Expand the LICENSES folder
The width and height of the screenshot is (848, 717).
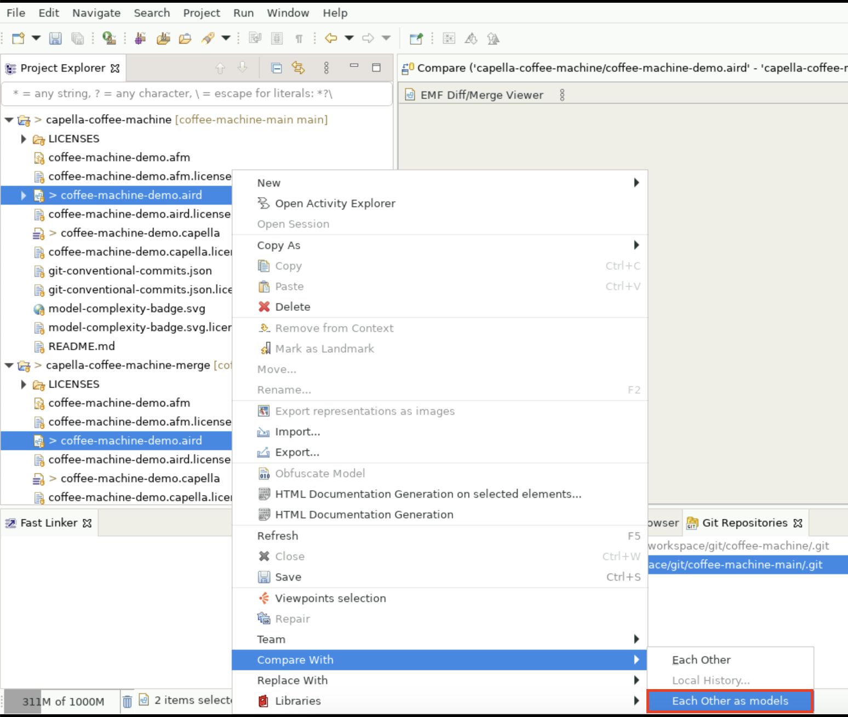(x=23, y=138)
